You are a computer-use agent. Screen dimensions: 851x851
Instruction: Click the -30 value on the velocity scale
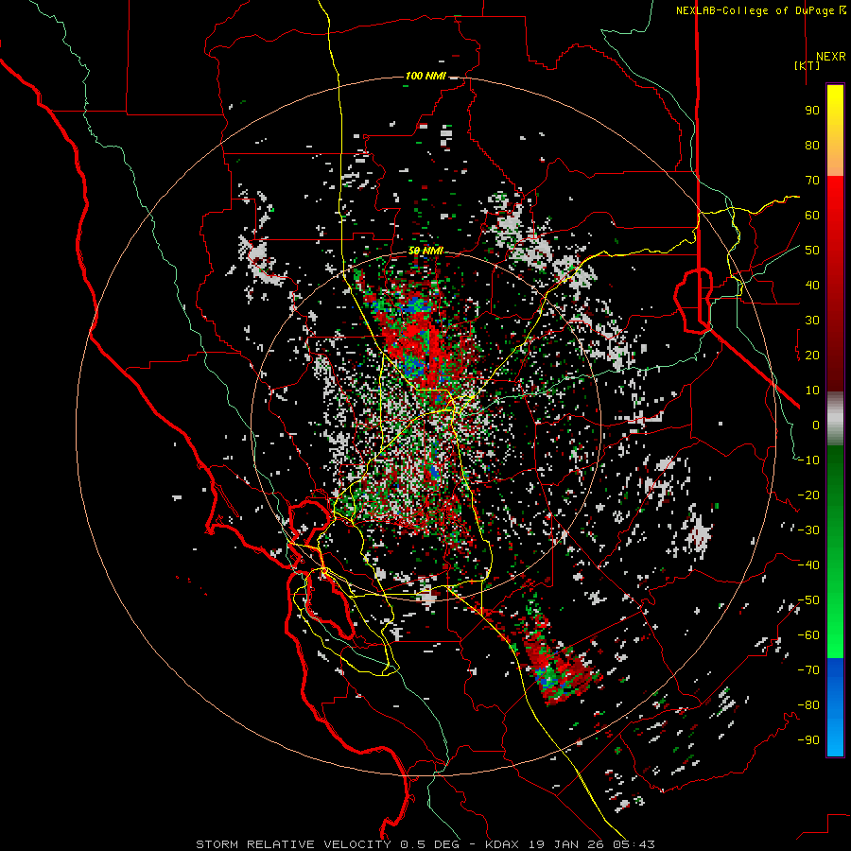pyautogui.click(x=808, y=530)
